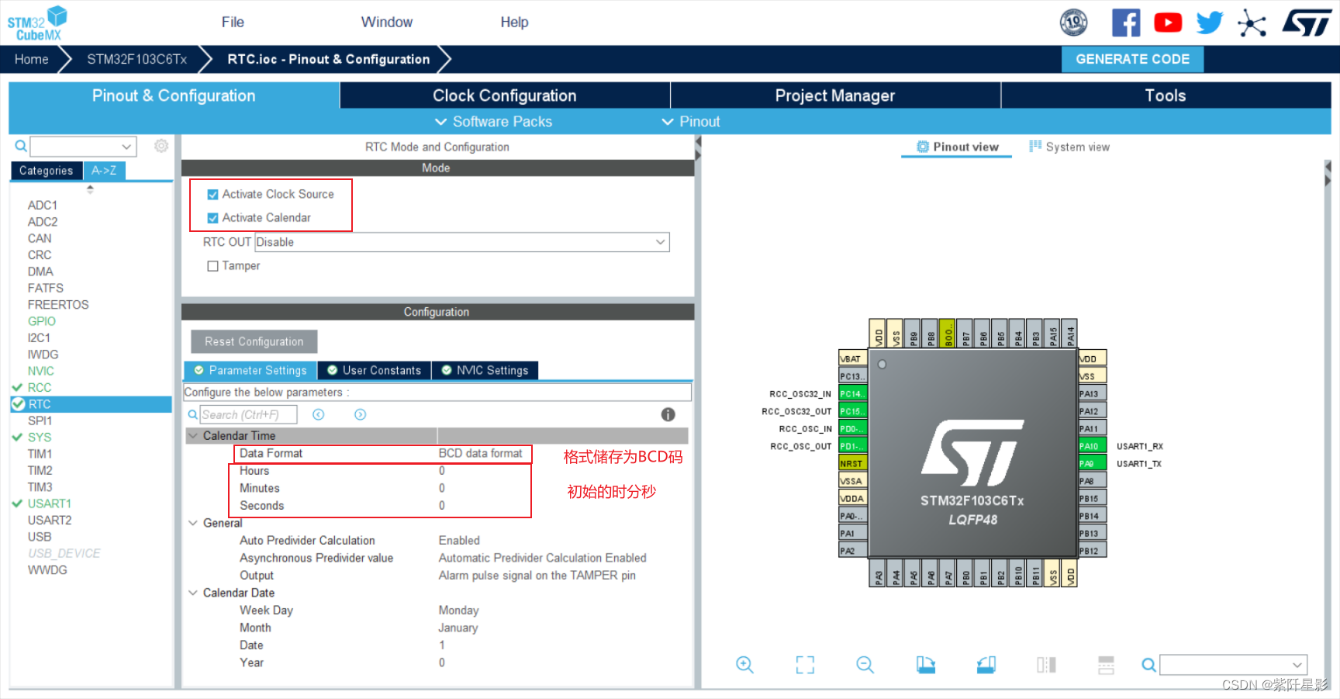Click the 10-year anniversary badge icon
Screen dimensions: 1340x699
click(x=1074, y=22)
